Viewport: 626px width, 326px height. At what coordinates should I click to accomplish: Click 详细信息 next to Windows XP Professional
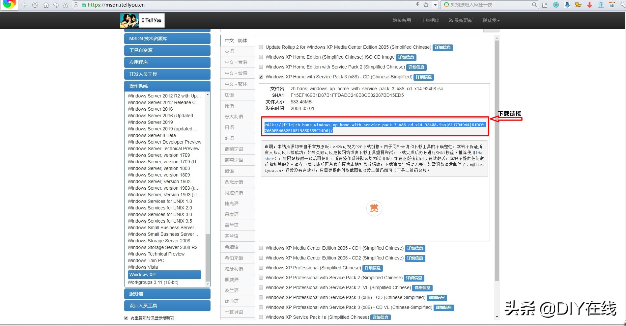coord(372,268)
